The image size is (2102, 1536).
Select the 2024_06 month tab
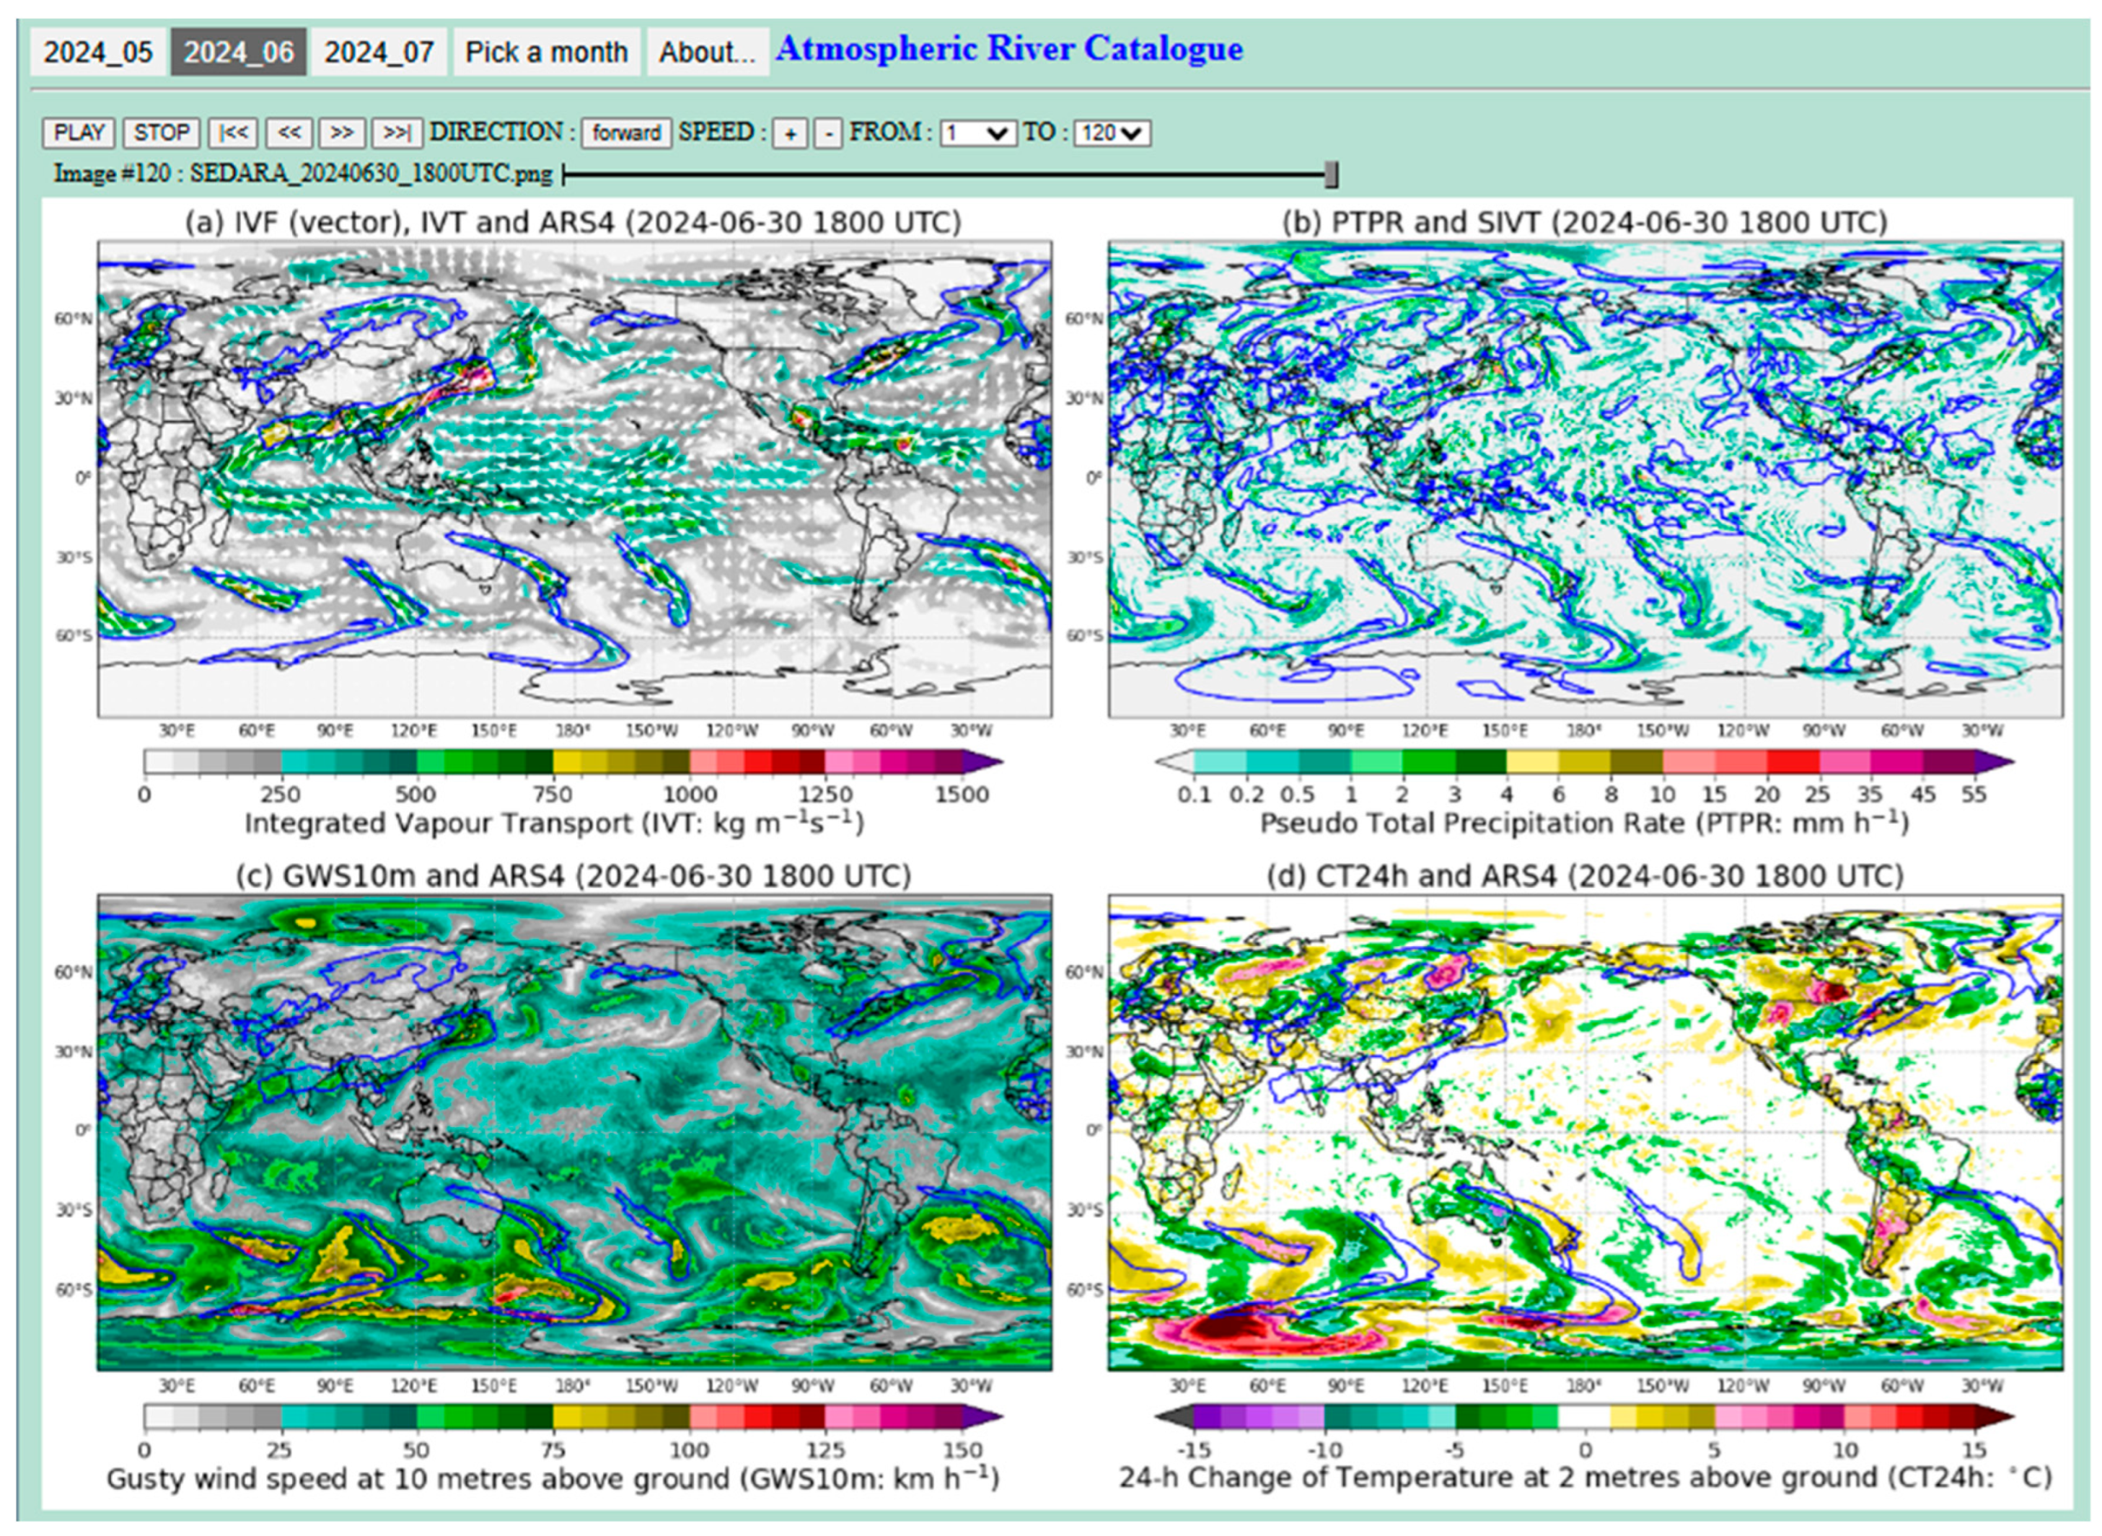[239, 52]
